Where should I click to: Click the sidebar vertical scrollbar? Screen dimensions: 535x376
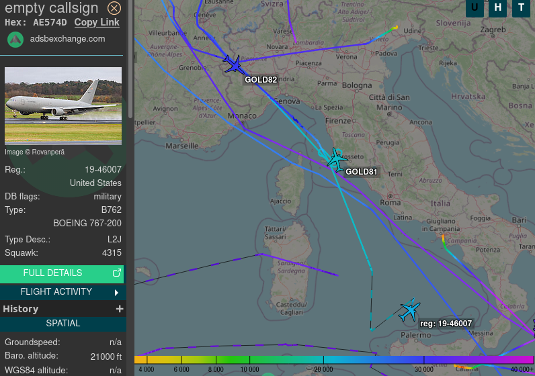(x=130, y=60)
